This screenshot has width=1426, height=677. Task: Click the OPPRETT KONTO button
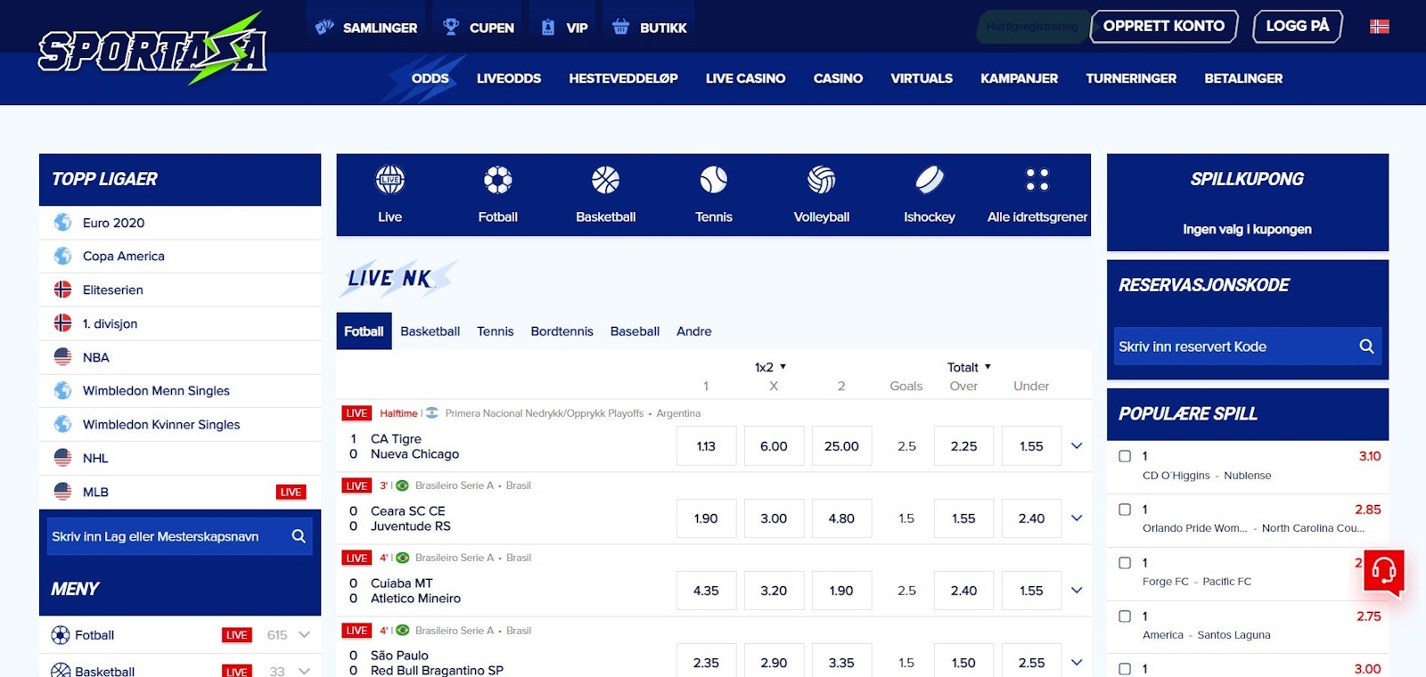(x=1163, y=27)
